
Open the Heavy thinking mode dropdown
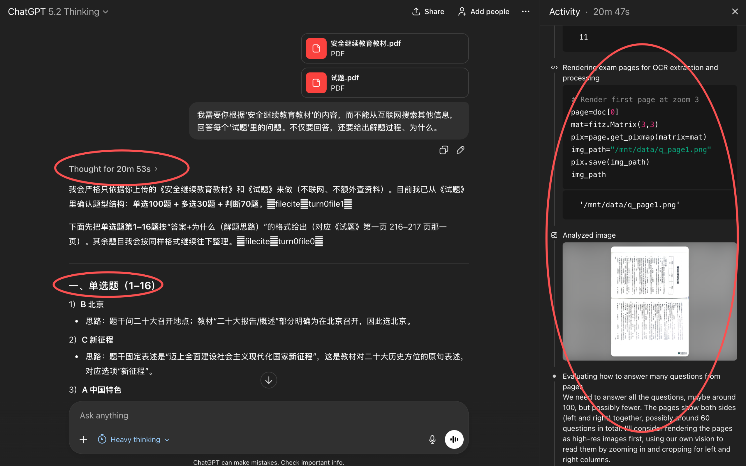point(134,439)
